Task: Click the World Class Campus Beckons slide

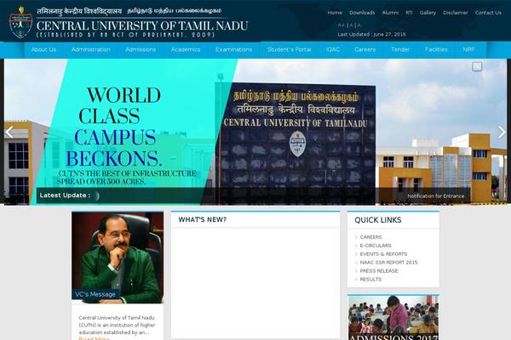Action: point(255,132)
